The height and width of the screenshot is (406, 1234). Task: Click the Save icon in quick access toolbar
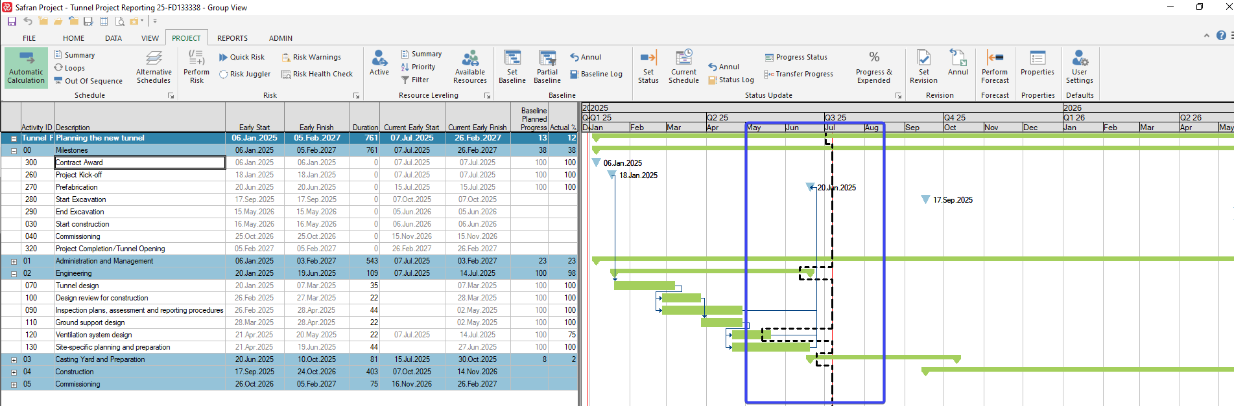point(12,21)
